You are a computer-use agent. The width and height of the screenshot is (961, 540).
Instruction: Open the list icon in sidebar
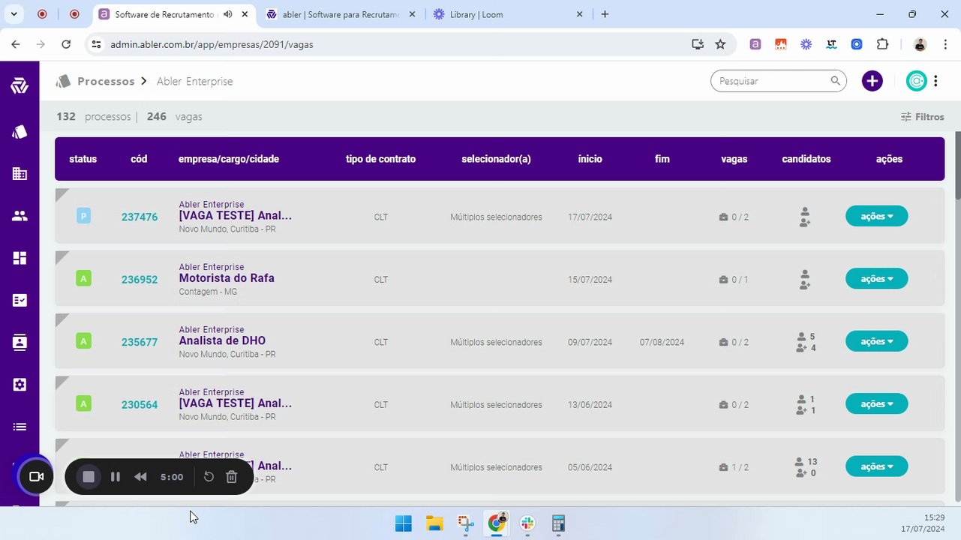point(20,427)
